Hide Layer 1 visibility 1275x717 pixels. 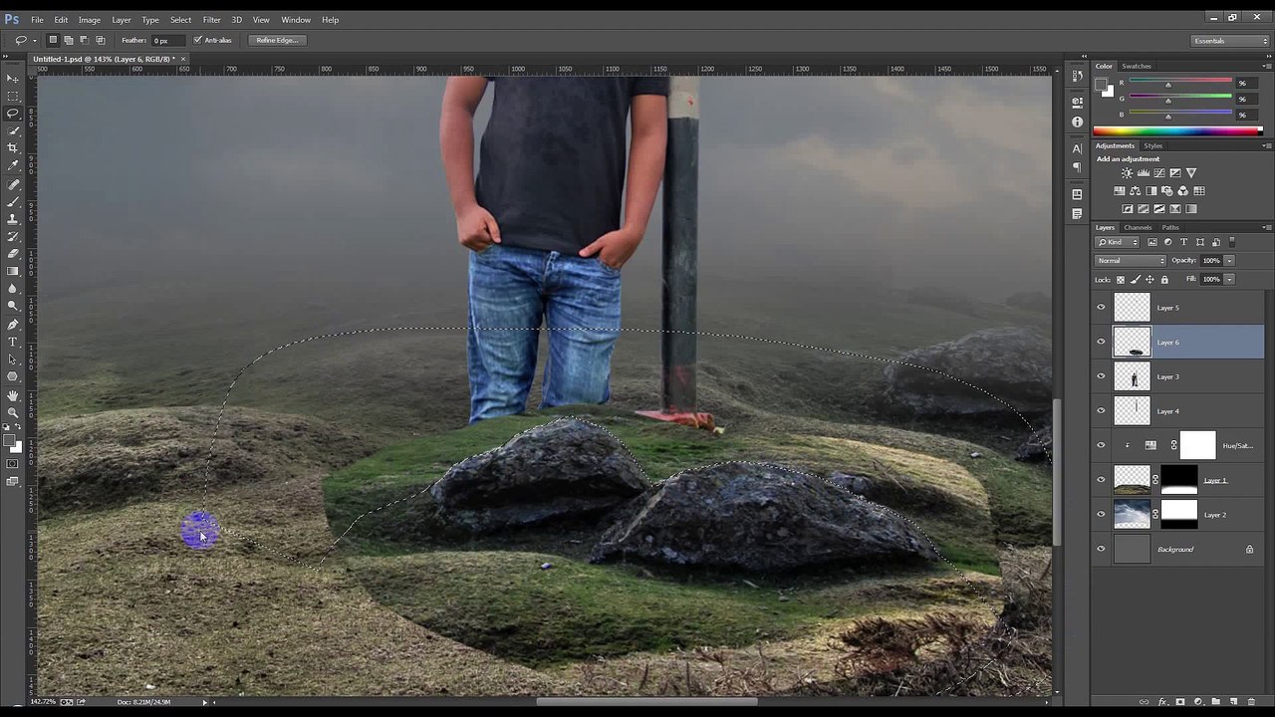1101,480
